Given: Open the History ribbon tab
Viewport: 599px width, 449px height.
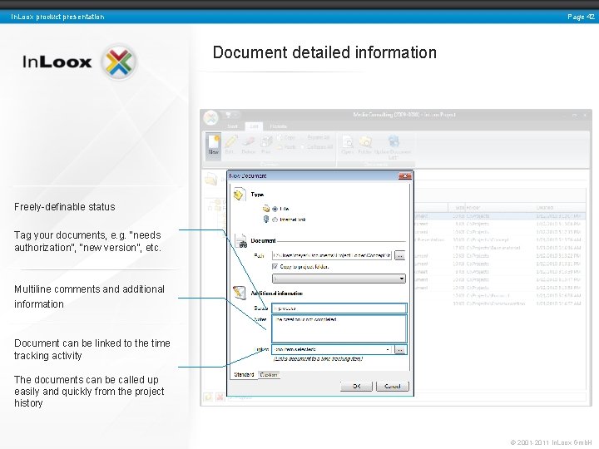Looking at the screenshot, I should click(278, 126).
